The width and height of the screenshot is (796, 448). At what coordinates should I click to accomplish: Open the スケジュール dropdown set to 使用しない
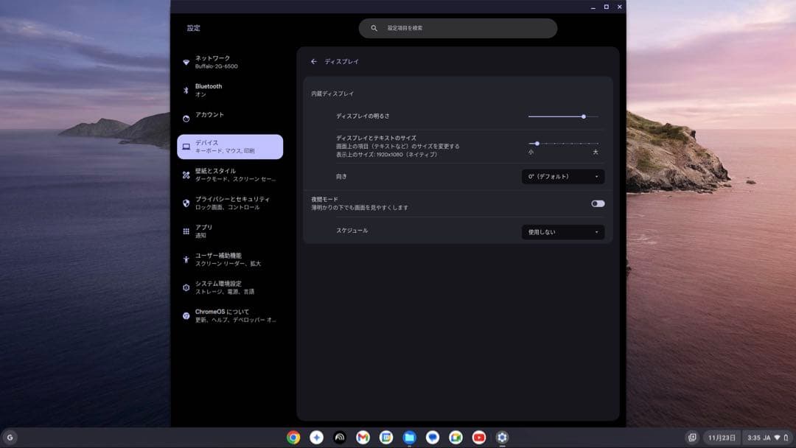(562, 232)
